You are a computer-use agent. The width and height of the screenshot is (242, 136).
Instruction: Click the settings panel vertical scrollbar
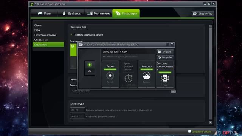(210, 74)
